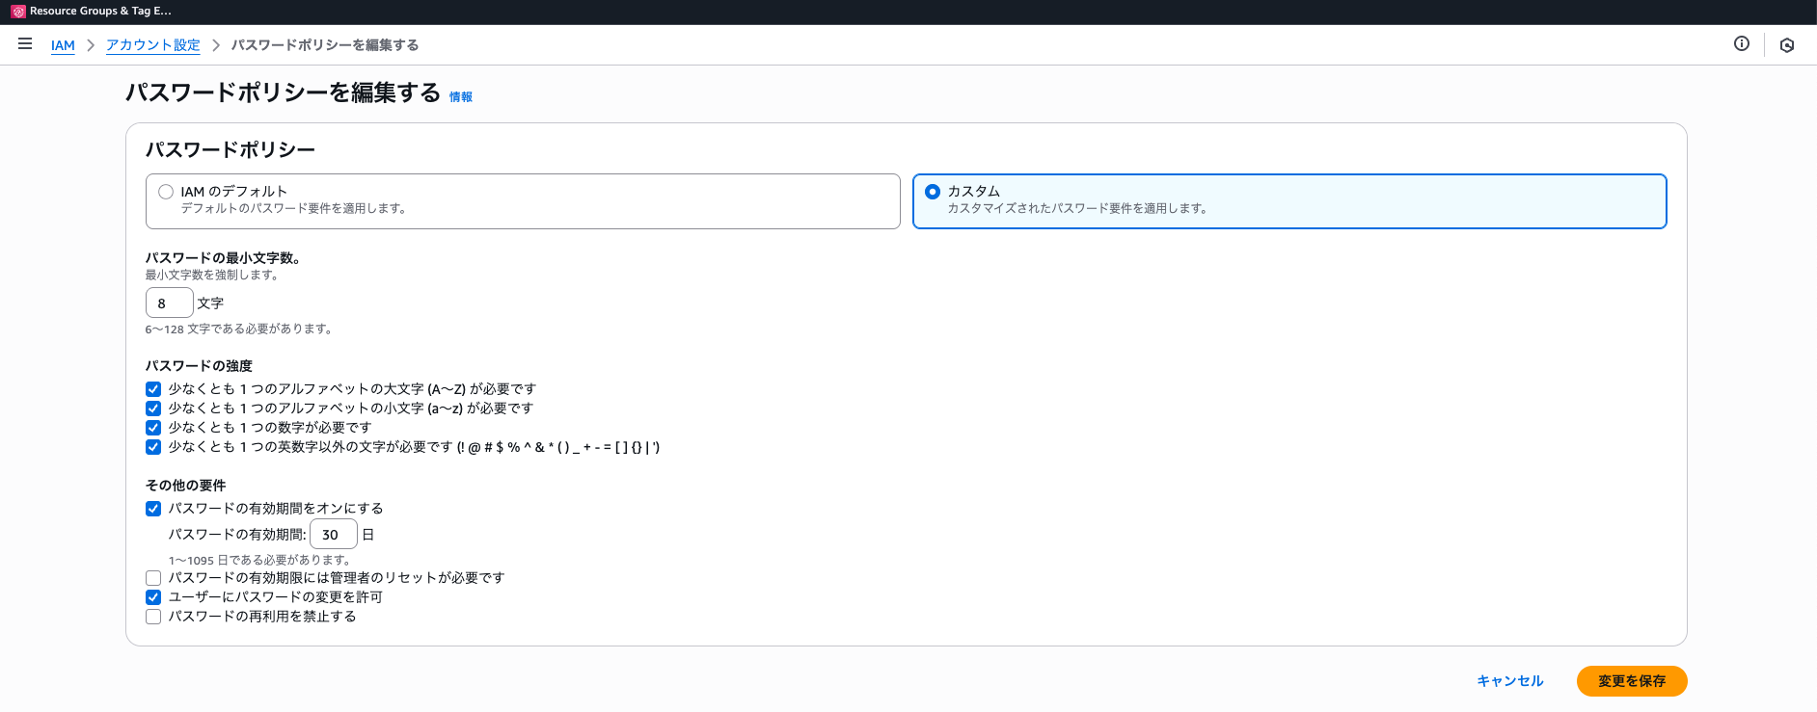The width and height of the screenshot is (1817, 712).
Task: Click the 情報 info link beside the title
Action: pos(461,97)
